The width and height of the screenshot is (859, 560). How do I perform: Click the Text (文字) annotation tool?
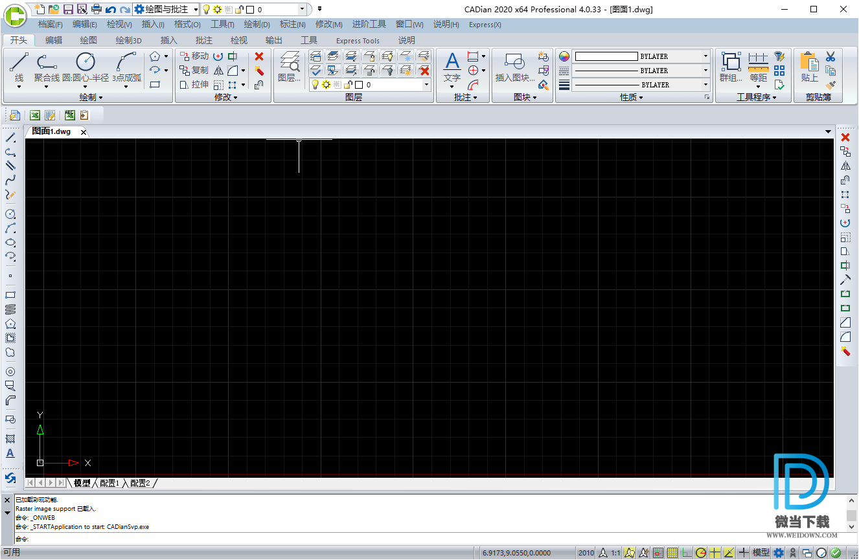[452, 63]
